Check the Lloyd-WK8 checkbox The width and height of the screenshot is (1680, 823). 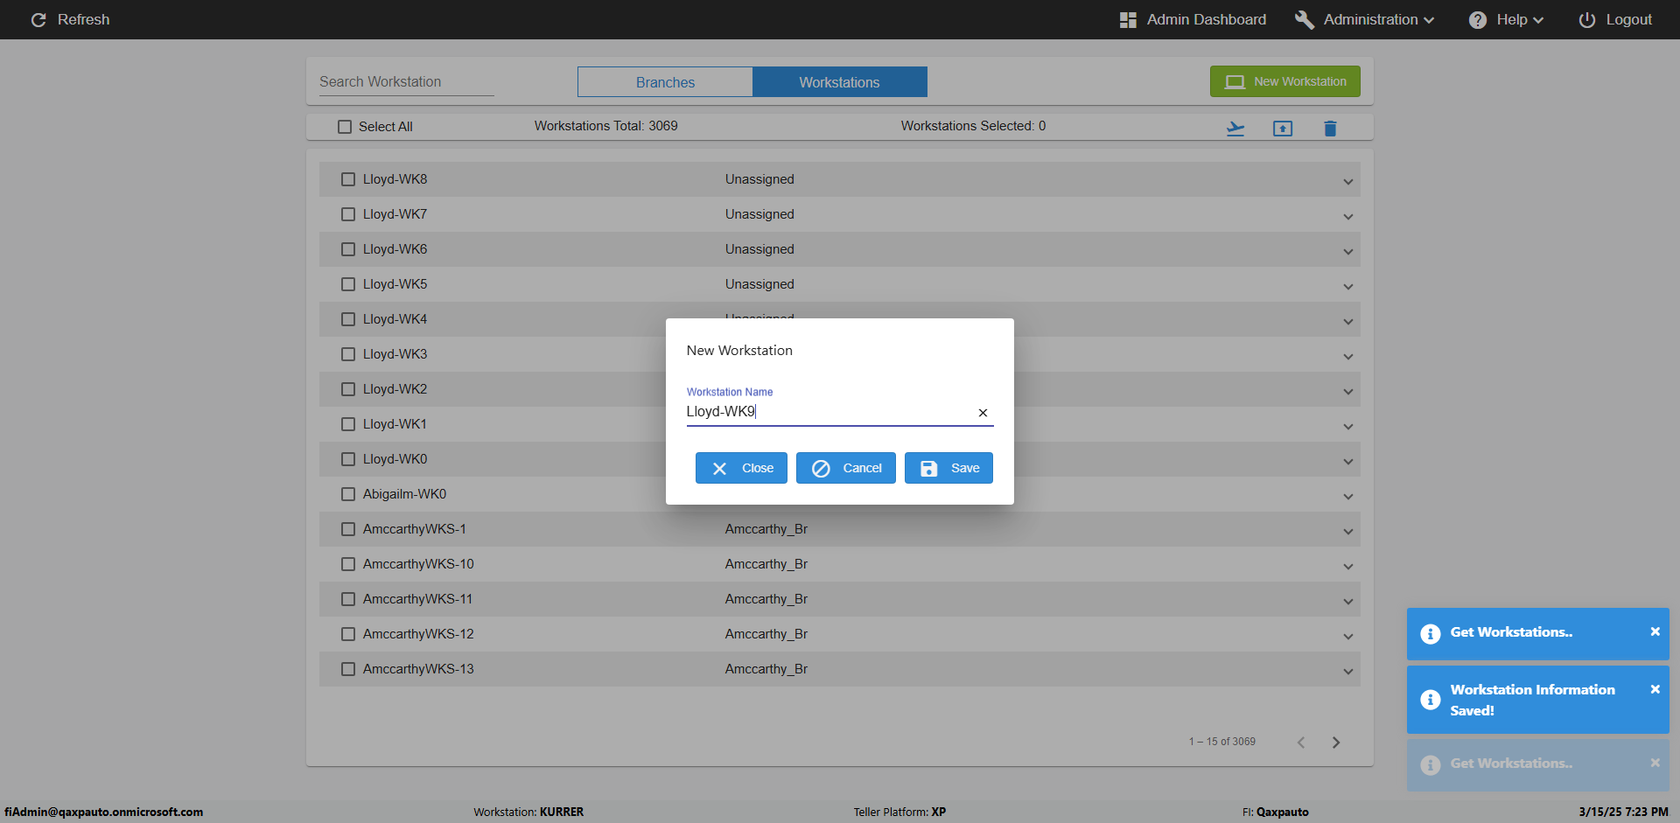[x=348, y=179]
